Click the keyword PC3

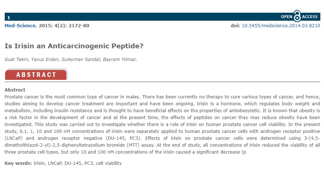click(x=89, y=163)
